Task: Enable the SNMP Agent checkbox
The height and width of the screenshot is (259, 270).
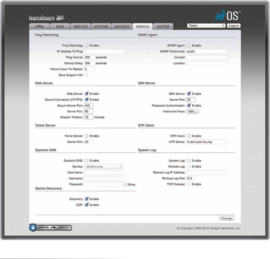Action: (189, 45)
